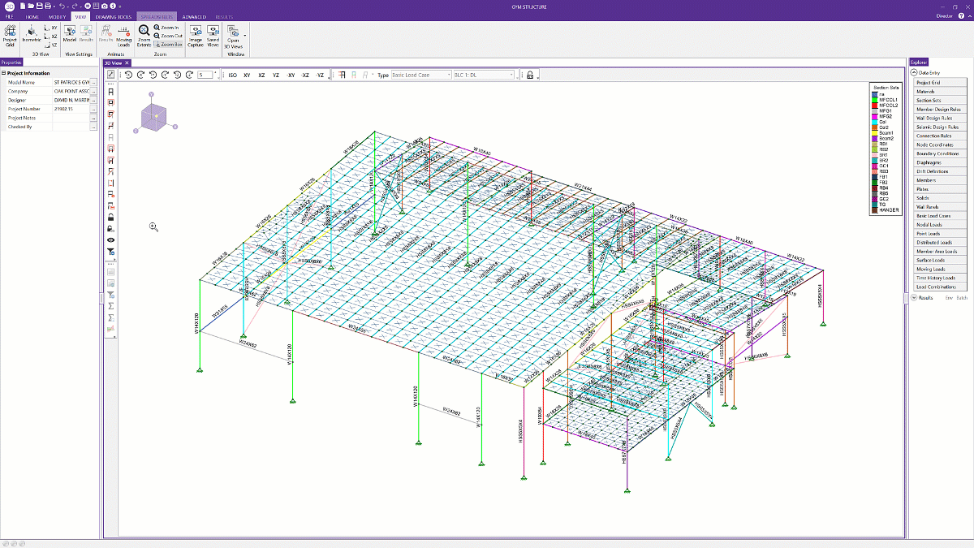Toggle the lock icon in view toolbar
Image resolution: width=974 pixels, height=548 pixels.
coord(529,75)
